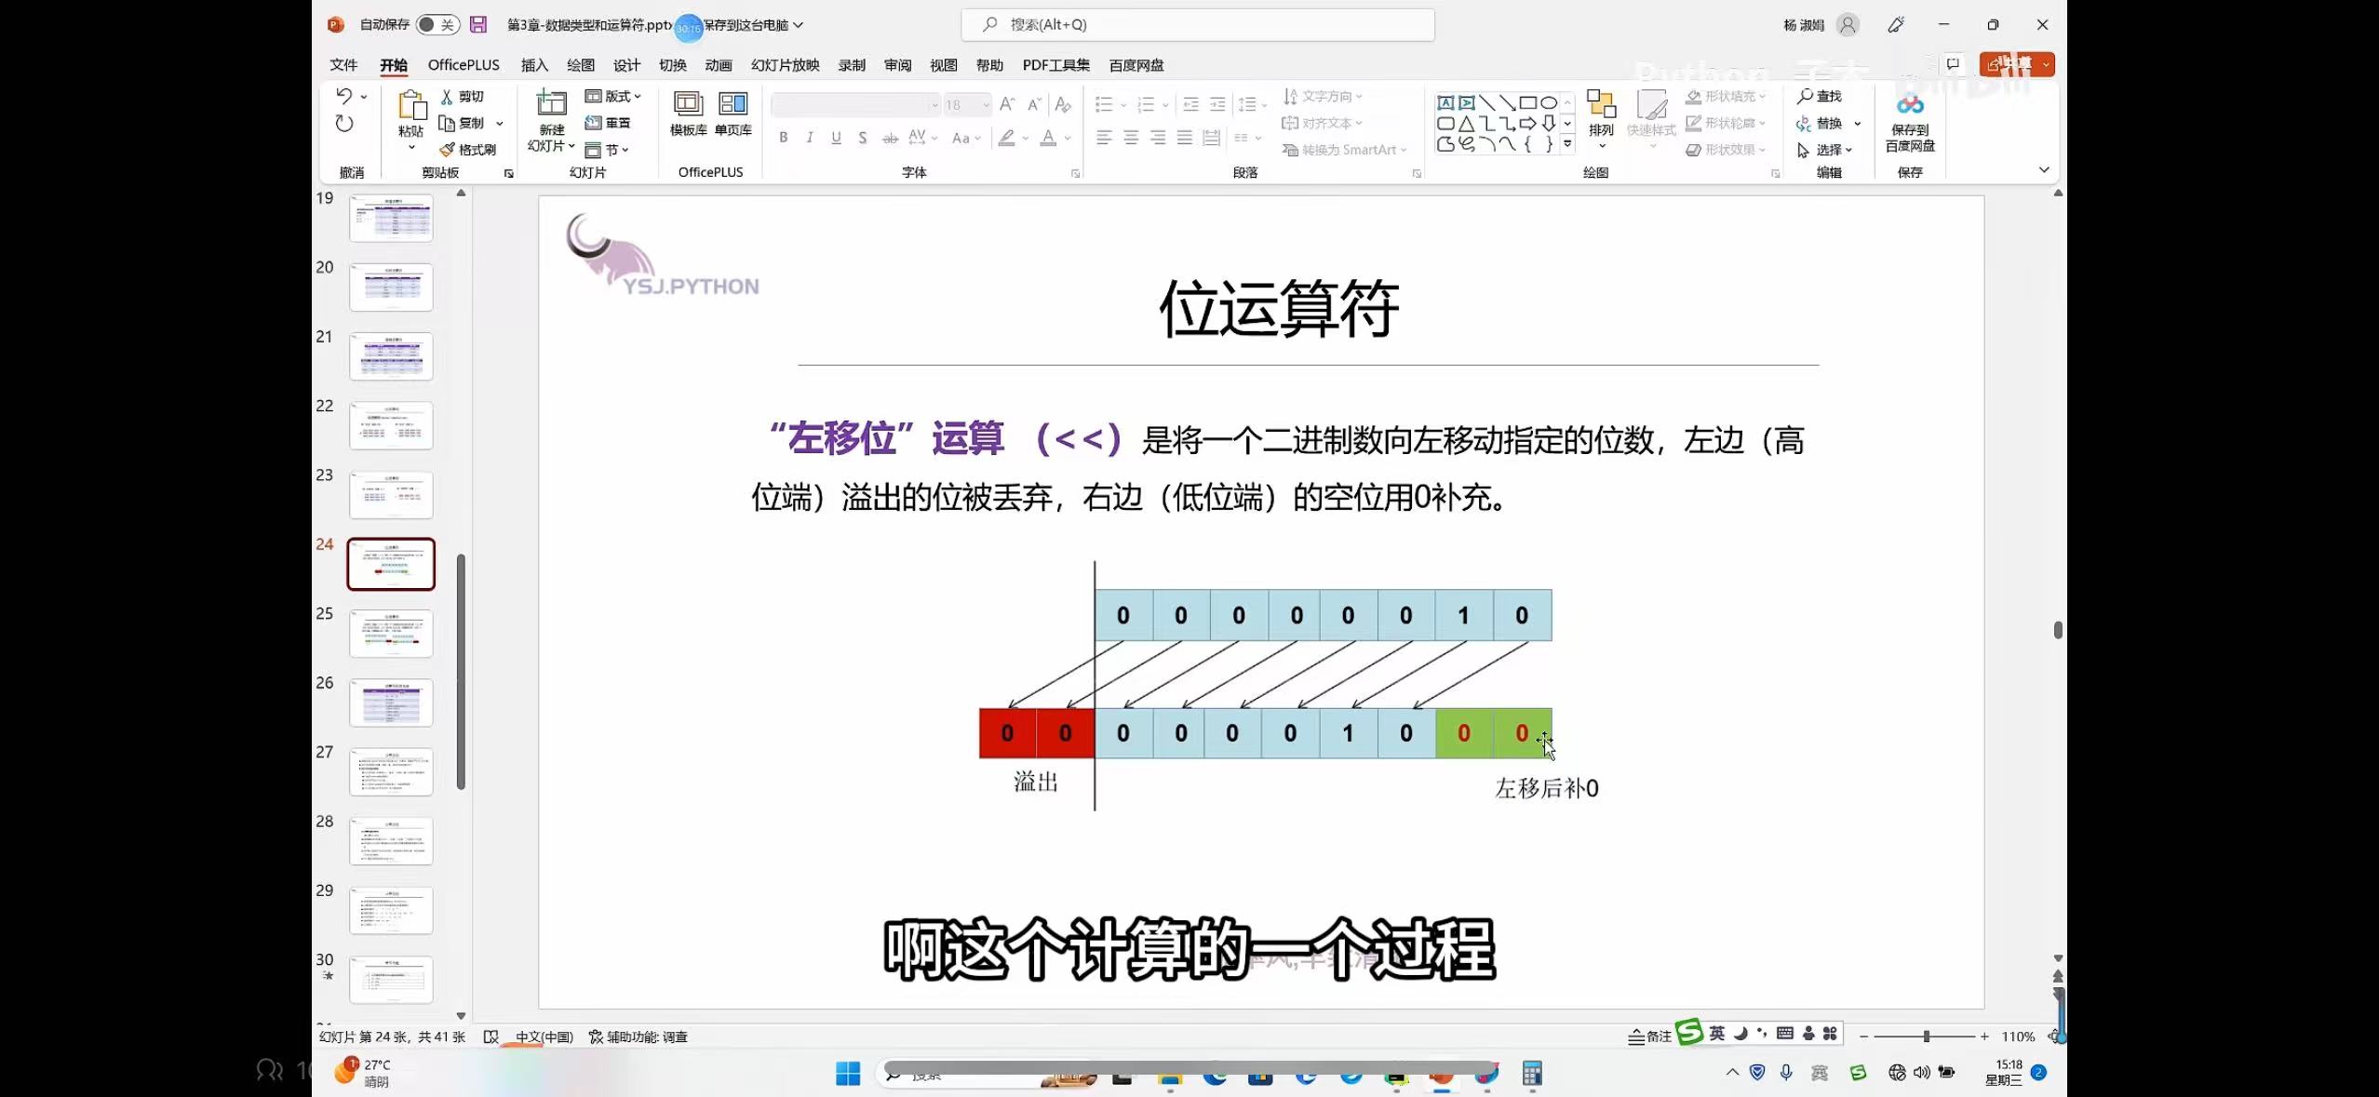The image size is (2379, 1097).
Task: Open the Insert ribbon tab
Action: pyautogui.click(x=534, y=65)
